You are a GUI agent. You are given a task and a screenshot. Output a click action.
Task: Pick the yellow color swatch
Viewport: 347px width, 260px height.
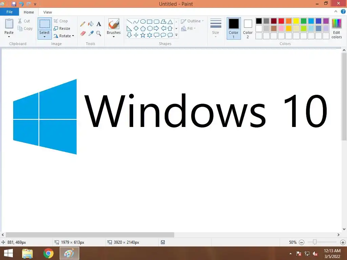point(296,21)
